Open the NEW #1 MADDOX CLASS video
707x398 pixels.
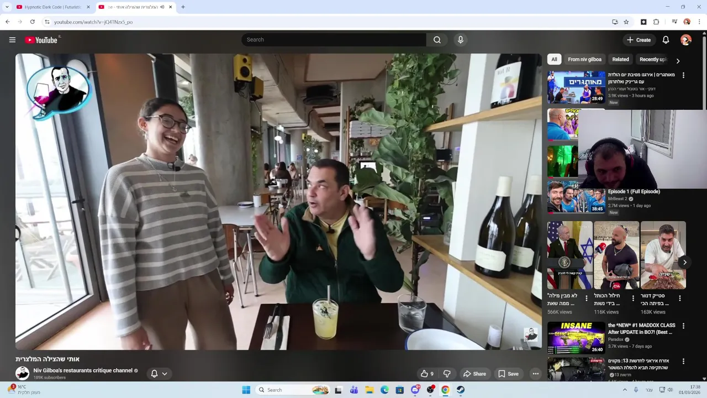coord(641,329)
